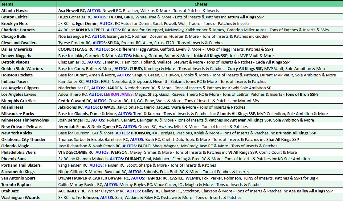343x201 pixels.
Task: Select the Toronto Raptors team cell
Action: pos(28,184)
